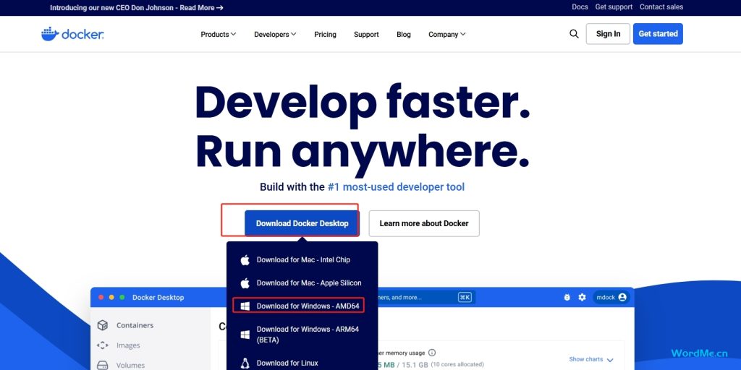This screenshot has height=370, width=741.
Task: Click the memory usage label
Action: pos(401,353)
